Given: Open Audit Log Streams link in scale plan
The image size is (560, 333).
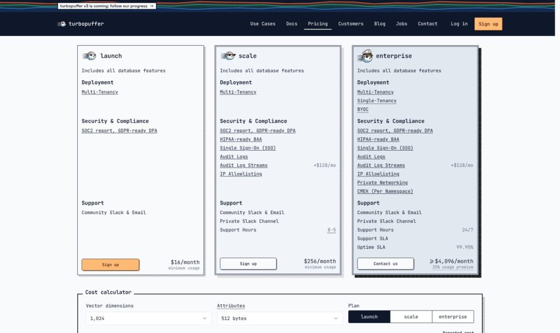Looking at the screenshot, I should pos(243,165).
